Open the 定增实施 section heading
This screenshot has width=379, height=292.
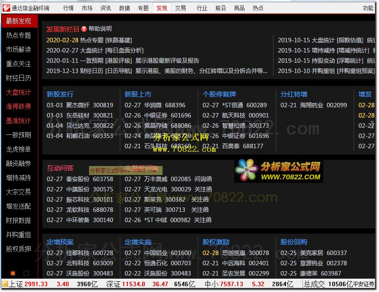(138, 242)
